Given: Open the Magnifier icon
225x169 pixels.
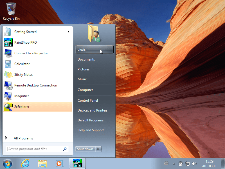Looking at the screenshot, I should click(x=8, y=96).
